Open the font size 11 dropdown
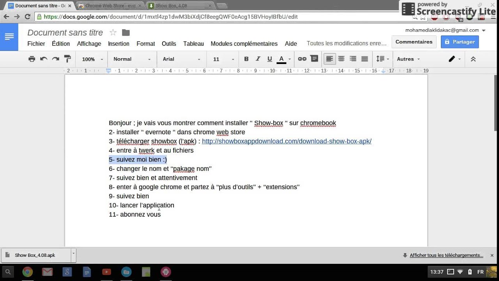Viewport: 499px width, 281px height. (223, 59)
